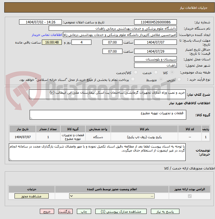This screenshot has width=215, height=219.
Task: Click the دستگاه unit cell
Action: point(98,137)
